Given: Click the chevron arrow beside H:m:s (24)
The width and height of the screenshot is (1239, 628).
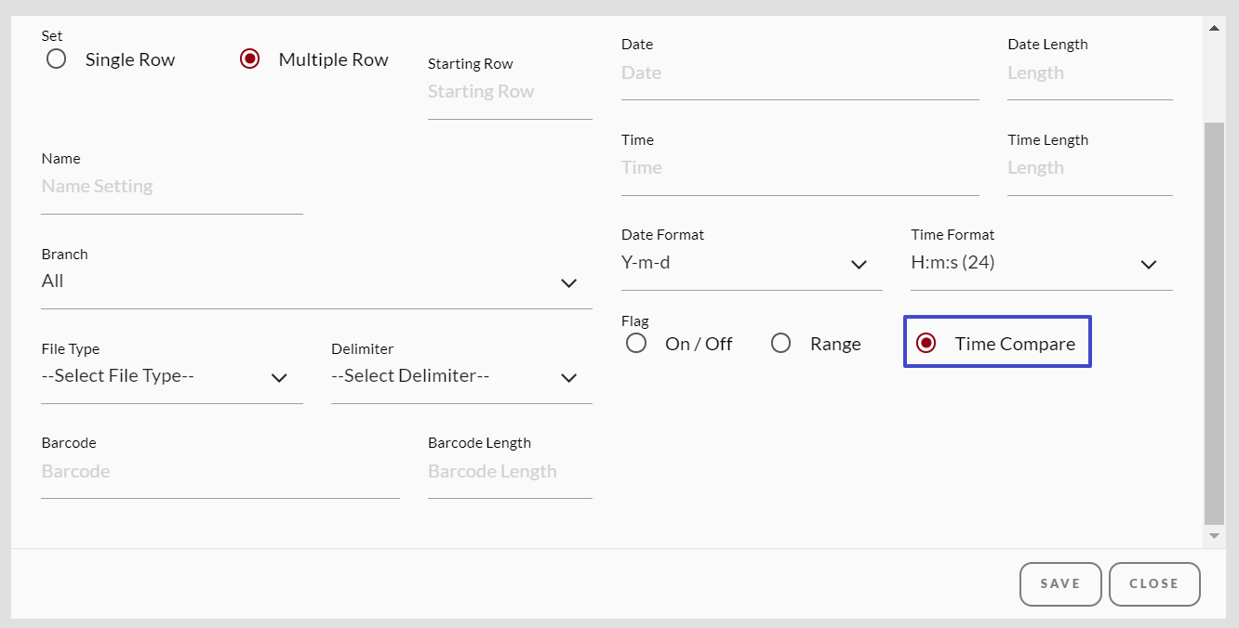Looking at the screenshot, I should point(1149,265).
